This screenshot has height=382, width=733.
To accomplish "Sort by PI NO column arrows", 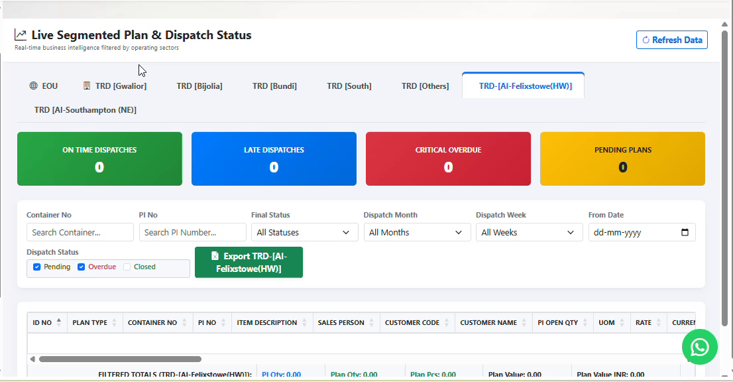I will (x=223, y=322).
